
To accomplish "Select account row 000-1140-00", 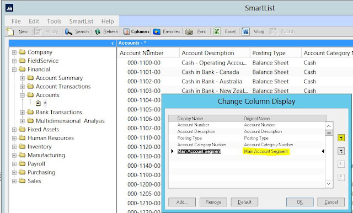I will tap(144, 166).
